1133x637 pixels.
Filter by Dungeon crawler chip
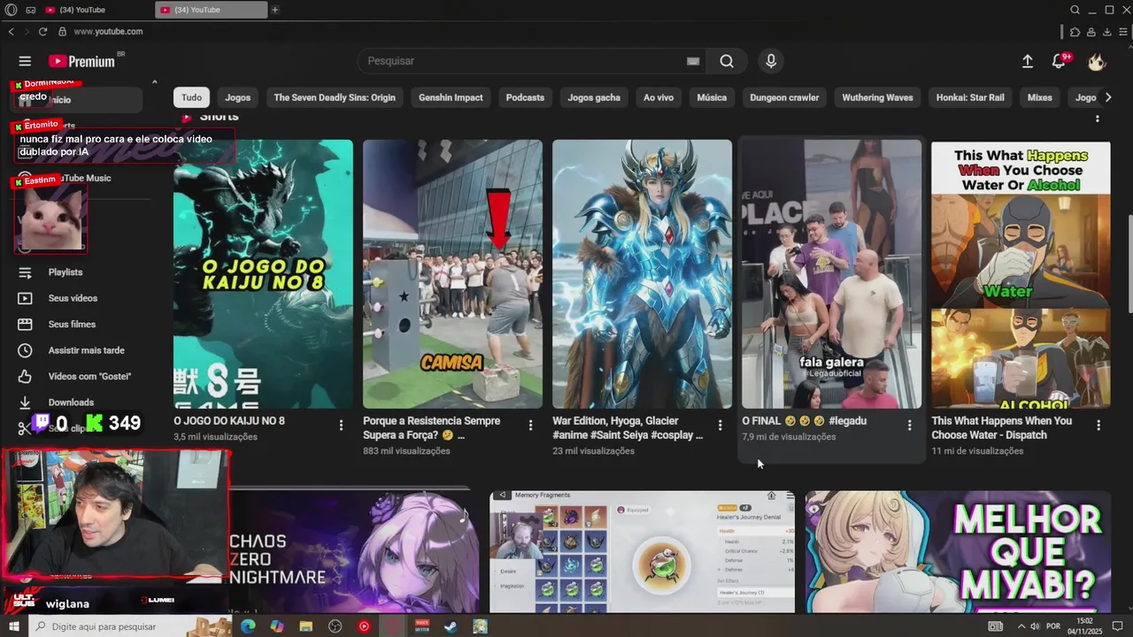pyautogui.click(x=784, y=97)
